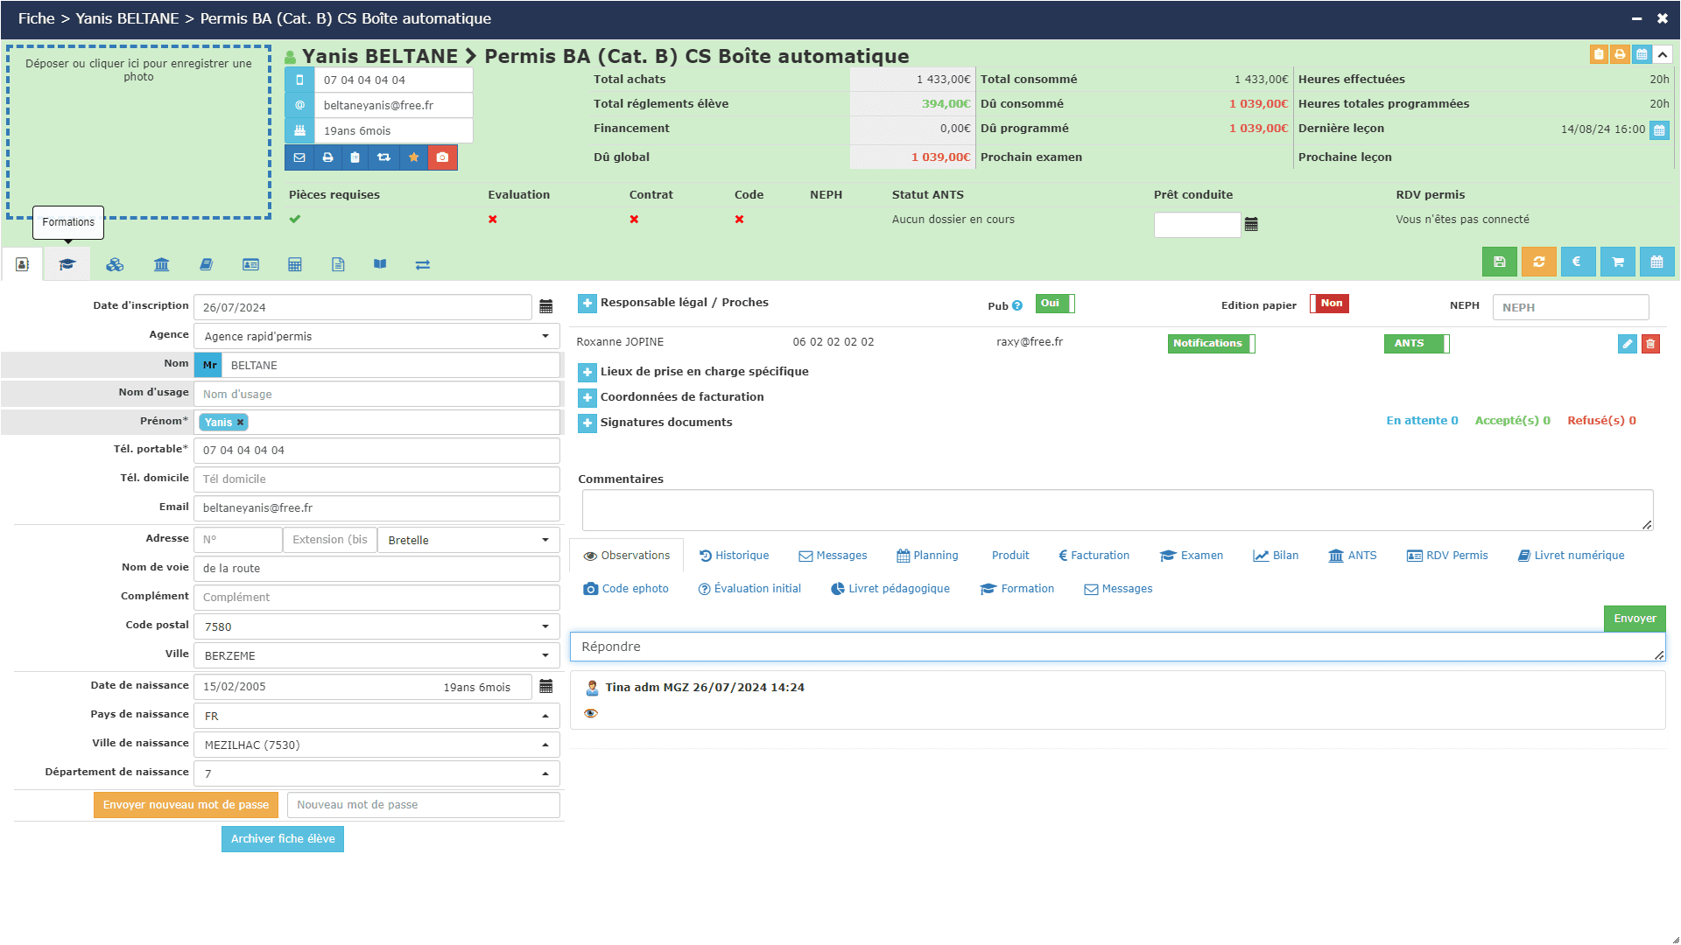The image size is (1681, 945).
Task: Toggle the Edition papier switch showing Non
Action: pyautogui.click(x=1329, y=304)
